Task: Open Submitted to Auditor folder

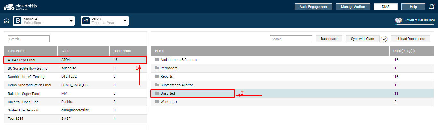Action: coord(176,85)
